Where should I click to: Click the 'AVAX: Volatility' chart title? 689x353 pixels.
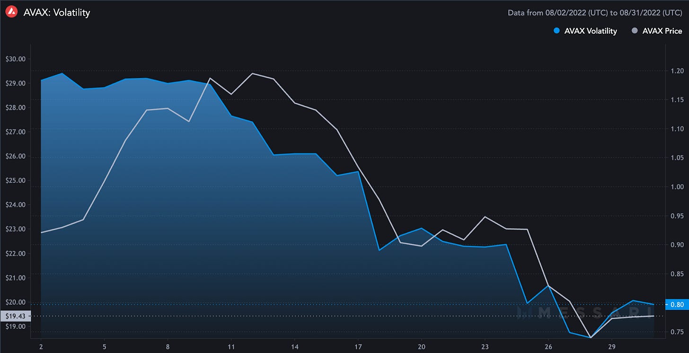pyautogui.click(x=57, y=12)
